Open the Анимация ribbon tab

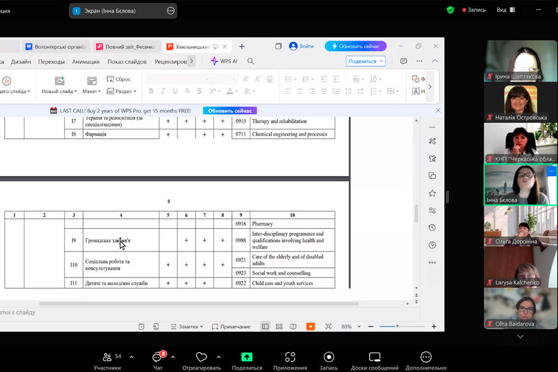[x=86, y=61]
